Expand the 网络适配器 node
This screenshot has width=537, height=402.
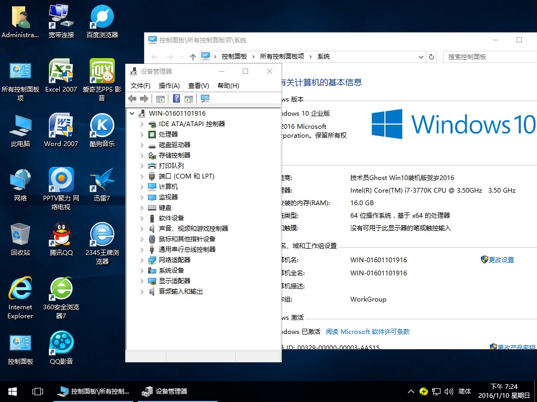coord(142,260)
